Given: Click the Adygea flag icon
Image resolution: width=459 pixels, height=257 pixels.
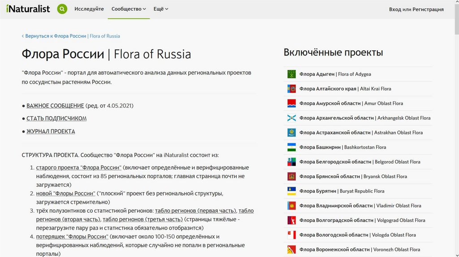Looking at the screenshot, I should (x=291, y=74).
